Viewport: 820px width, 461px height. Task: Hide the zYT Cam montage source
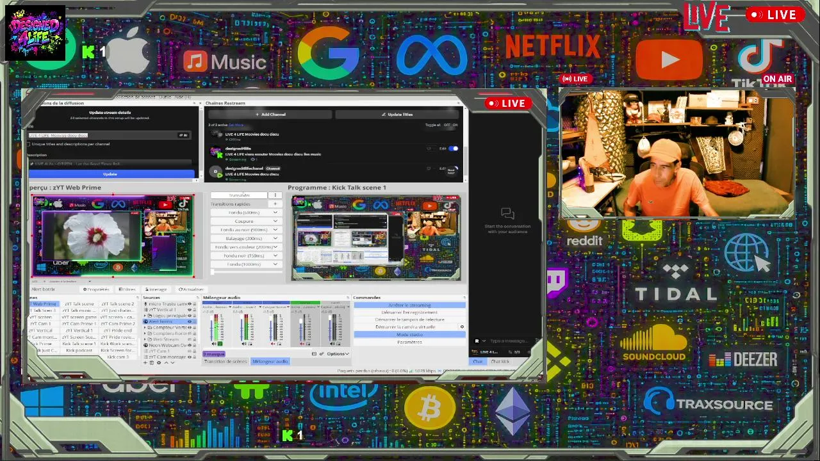click(190, 357)
